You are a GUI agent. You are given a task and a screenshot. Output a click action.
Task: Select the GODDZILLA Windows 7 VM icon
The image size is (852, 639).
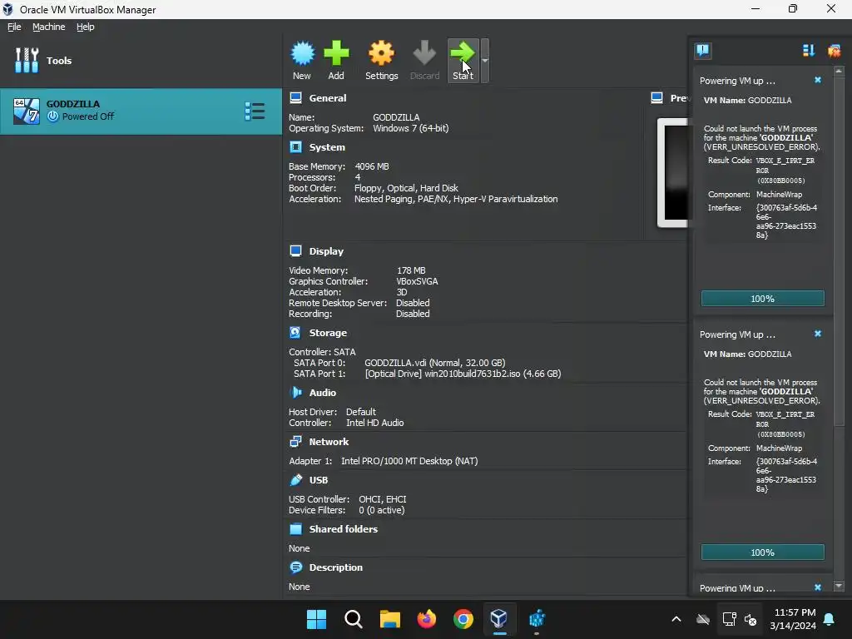point(27,111)
